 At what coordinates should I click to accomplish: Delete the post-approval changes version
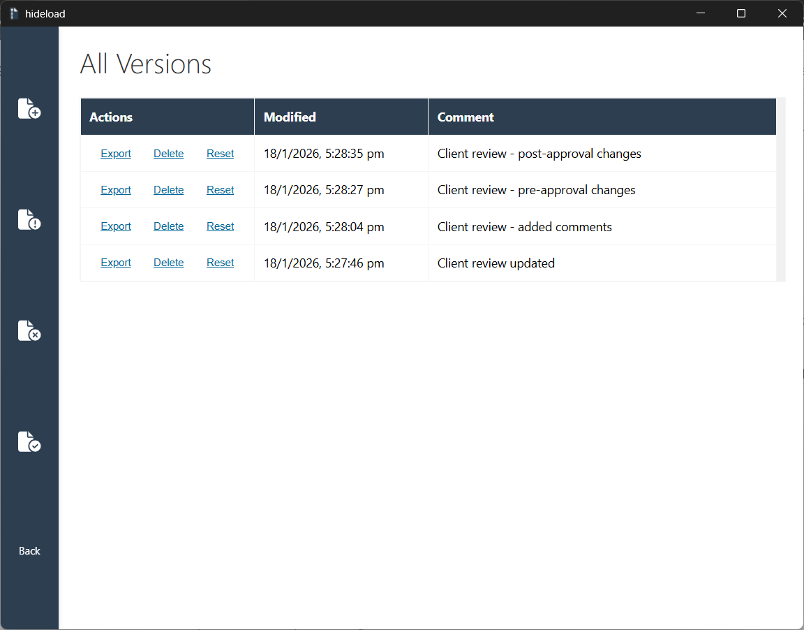tap(169, 154)
